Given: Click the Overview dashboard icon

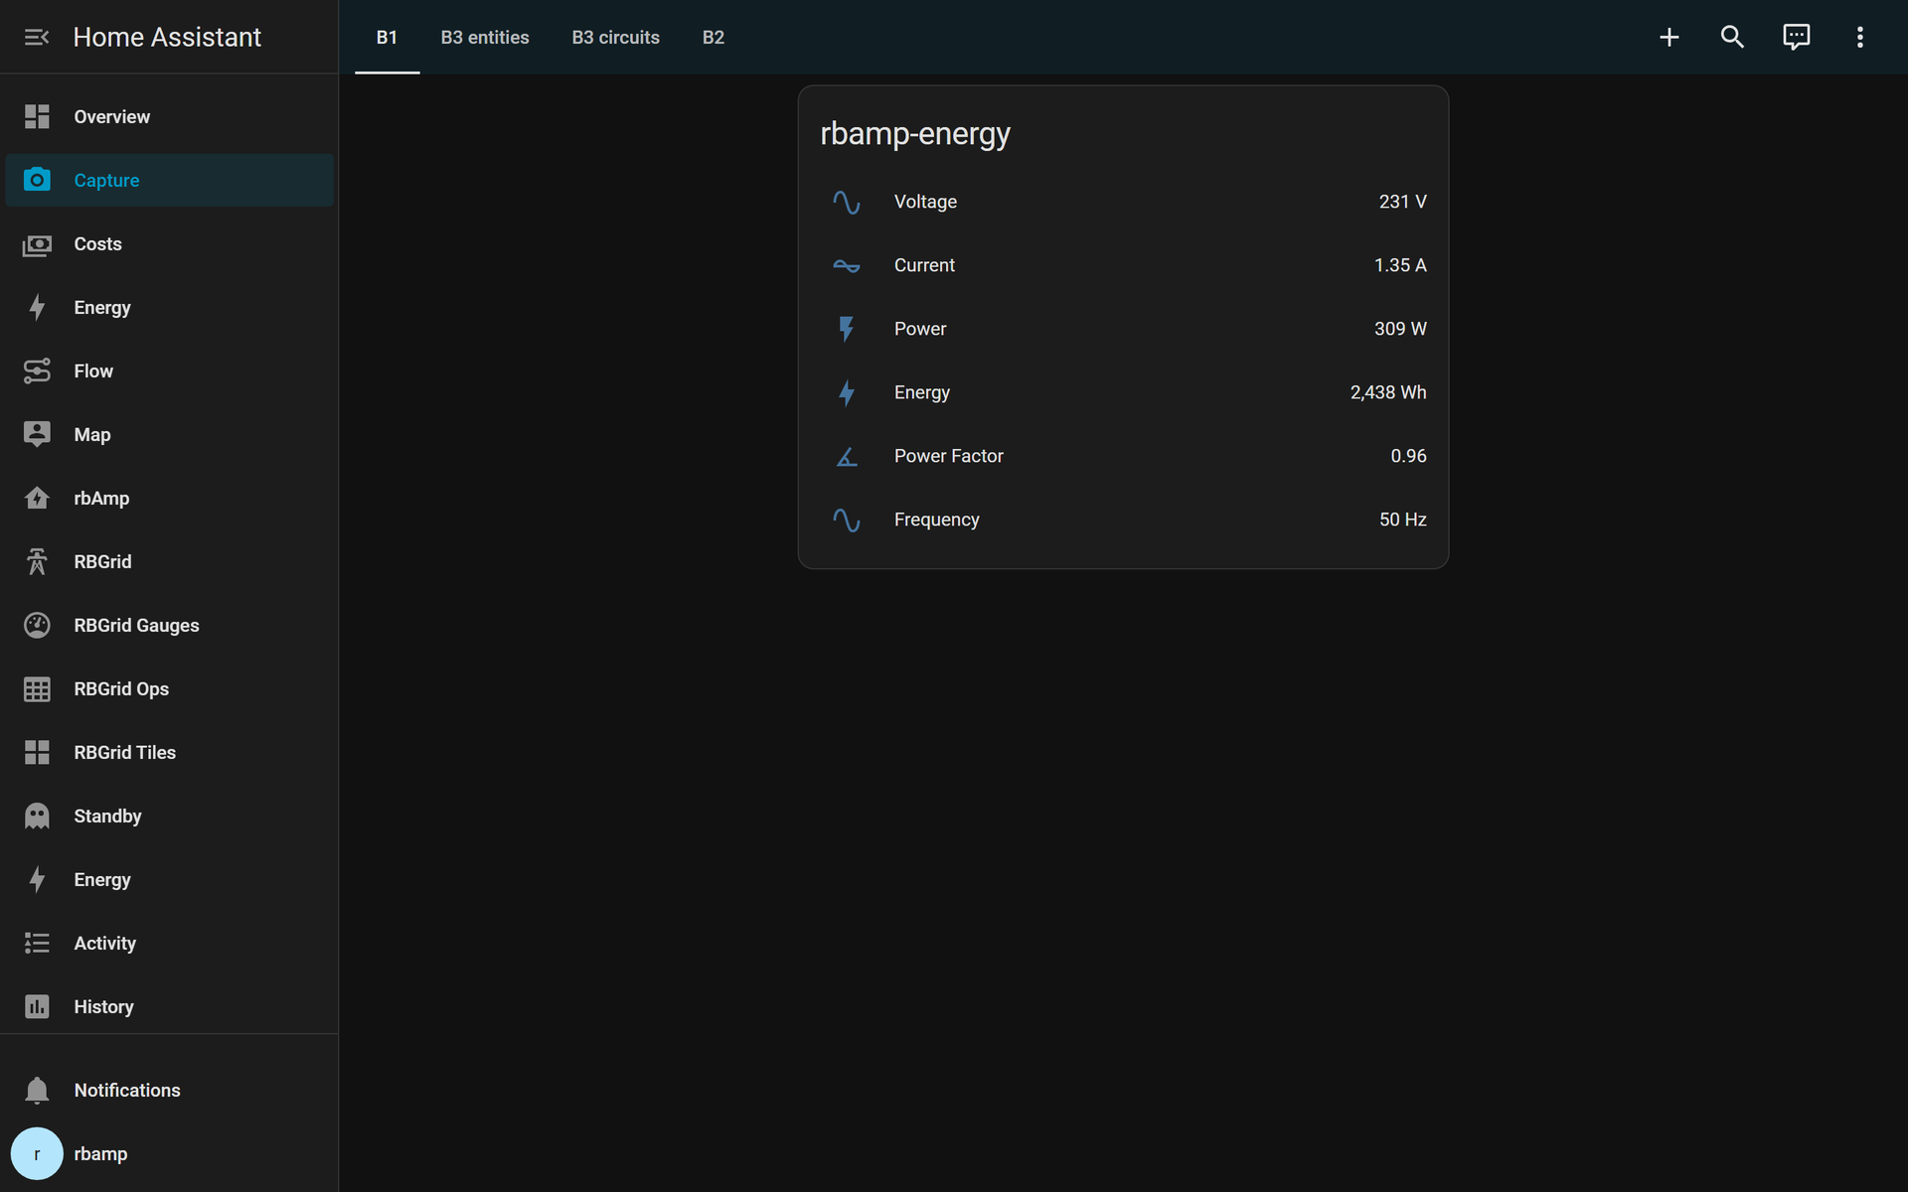Looking at the screenshot, I should pos(37,117).
